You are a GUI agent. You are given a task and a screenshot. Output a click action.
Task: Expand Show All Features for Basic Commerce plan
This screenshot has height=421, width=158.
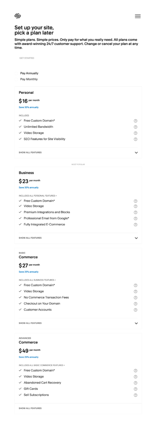pyautogui.click(x=78, y=323)
